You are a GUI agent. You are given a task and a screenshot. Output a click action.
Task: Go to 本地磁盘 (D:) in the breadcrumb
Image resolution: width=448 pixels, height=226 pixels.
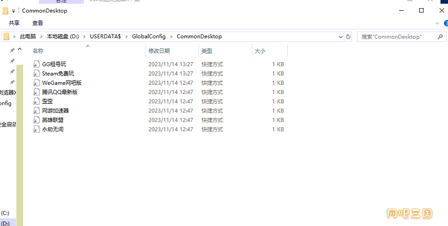(63, 36)
